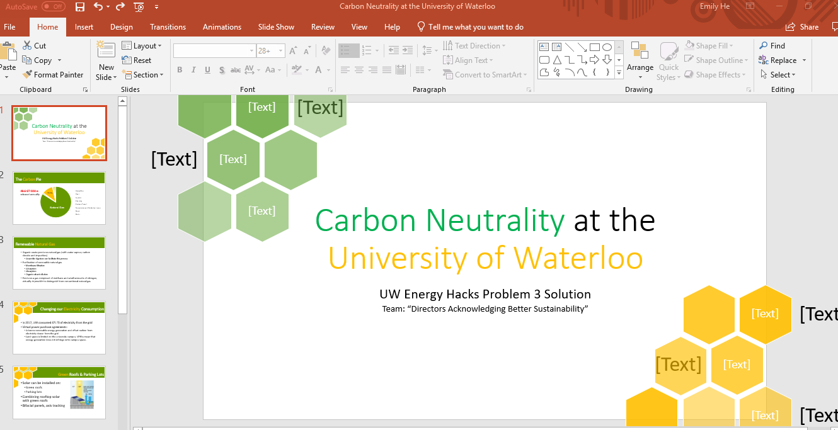The image size is (838, 430).
Task: Switch to the Design tab
Action: [121, 27]
